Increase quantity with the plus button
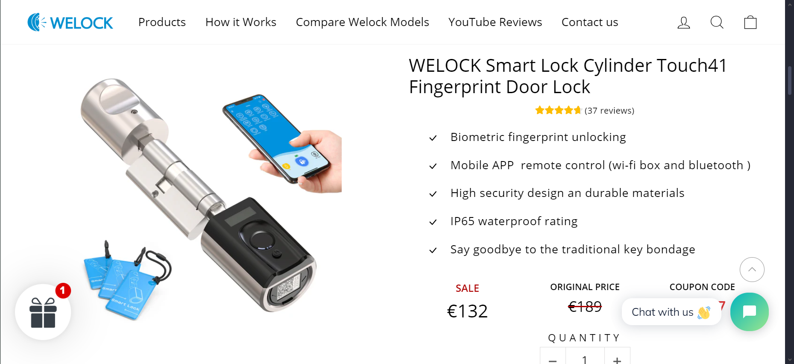The height and width of the screenshot is (364, 794). [x=617, y=358]
